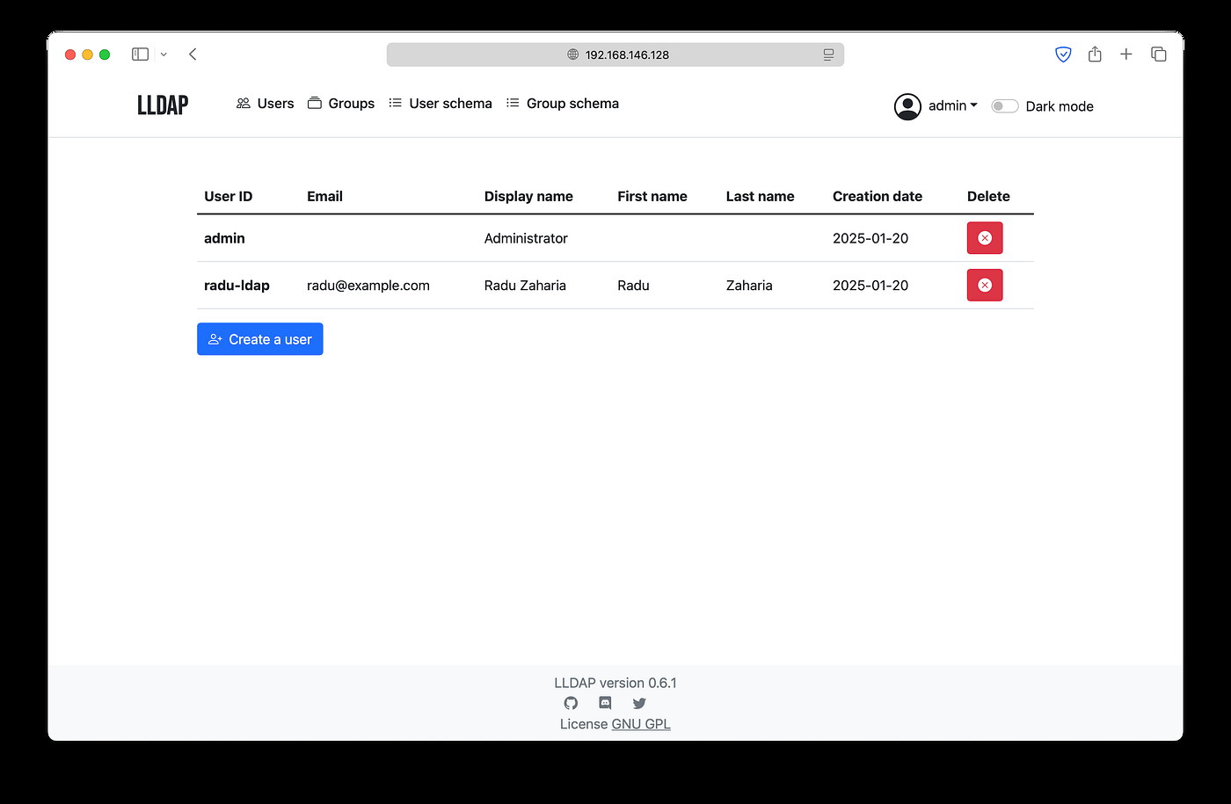Click the Create a user button
Screen dimensions: 1231x804
point(260,339)
